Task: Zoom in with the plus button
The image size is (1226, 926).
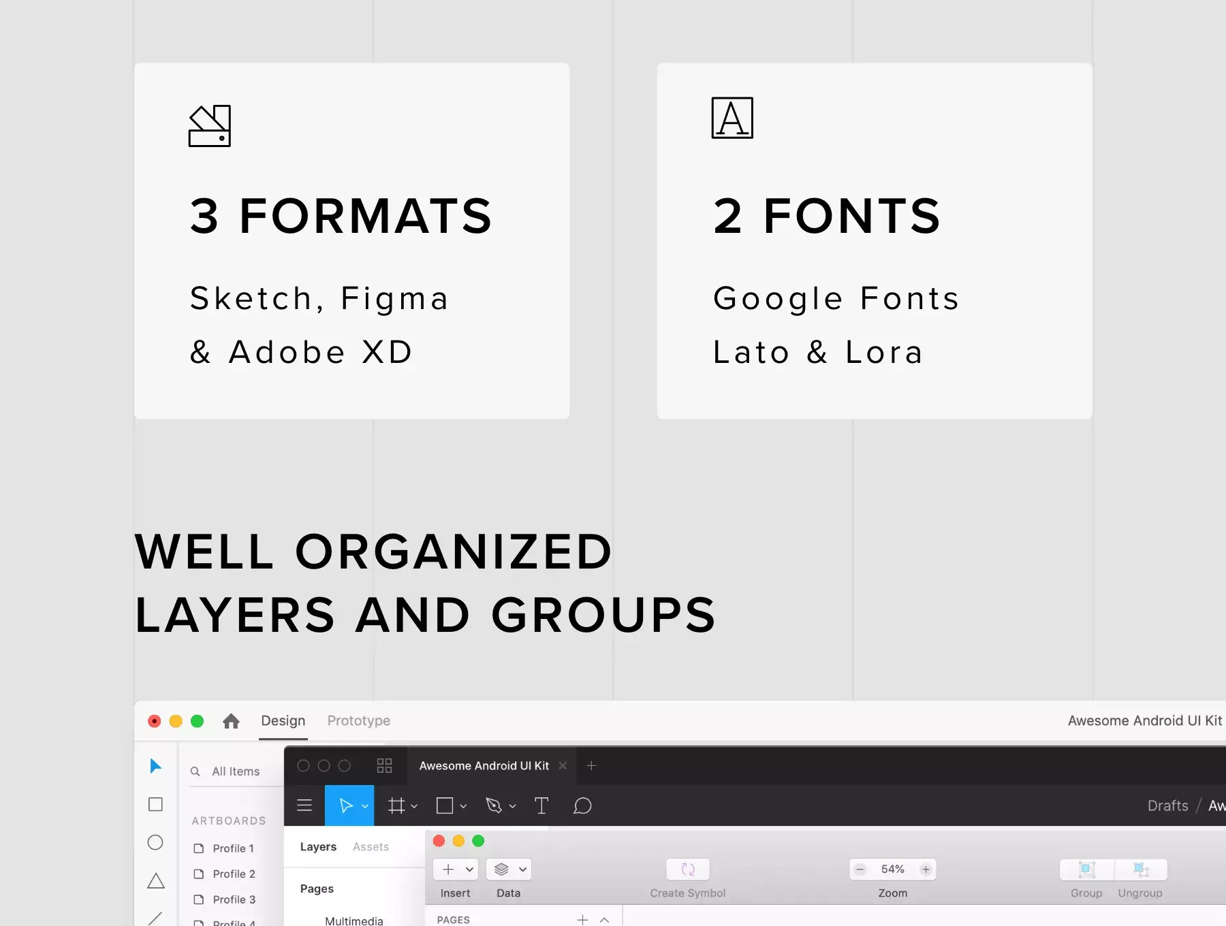Action: (926, 869)
